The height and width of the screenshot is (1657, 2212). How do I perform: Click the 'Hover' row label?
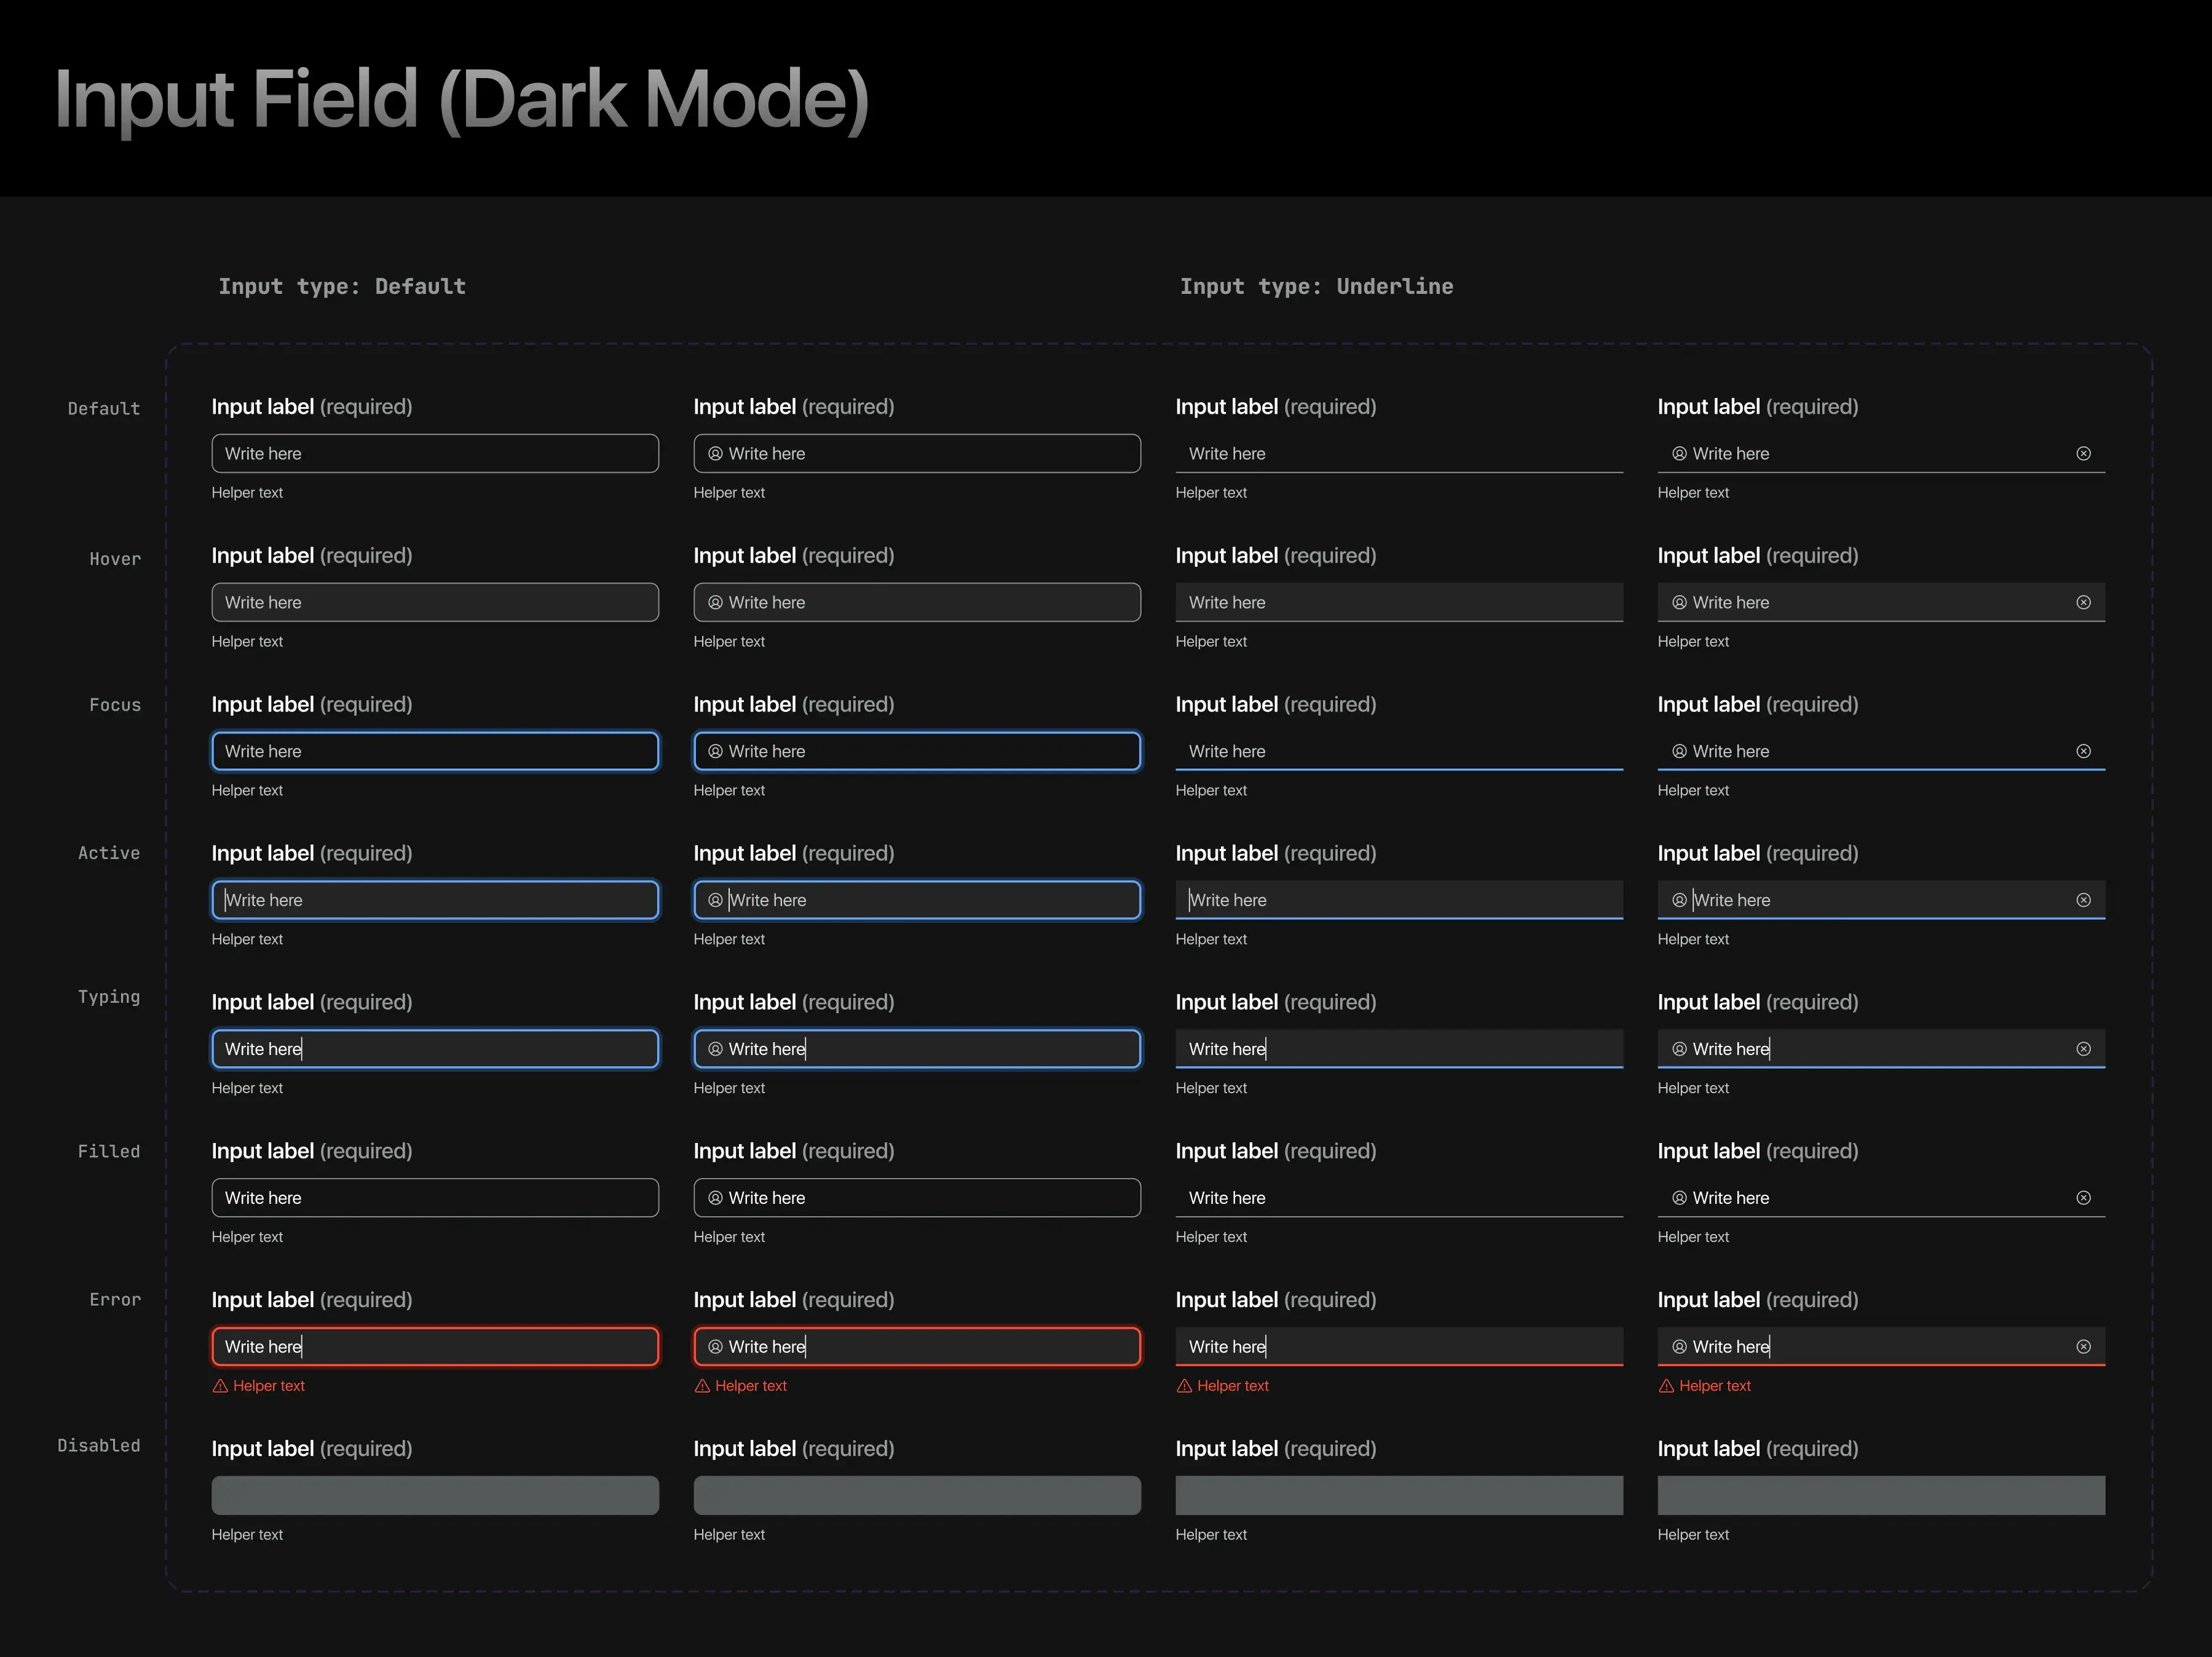[x=115, y=559]
